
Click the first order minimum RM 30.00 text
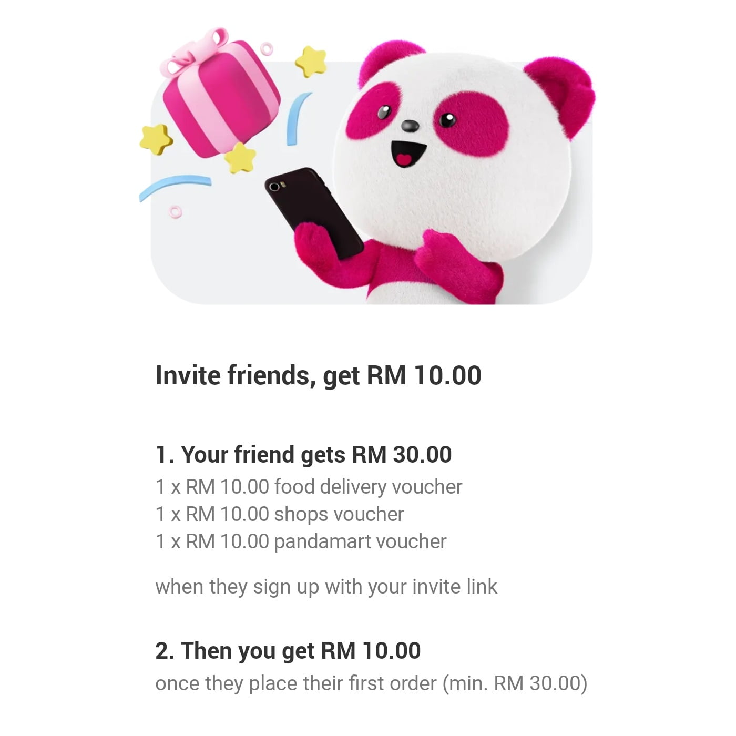pos(372,683)
